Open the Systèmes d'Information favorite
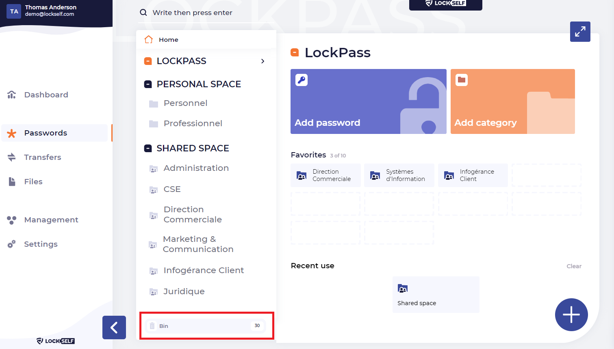This screenshot has height=349, width=614. (x=399, y=175)
